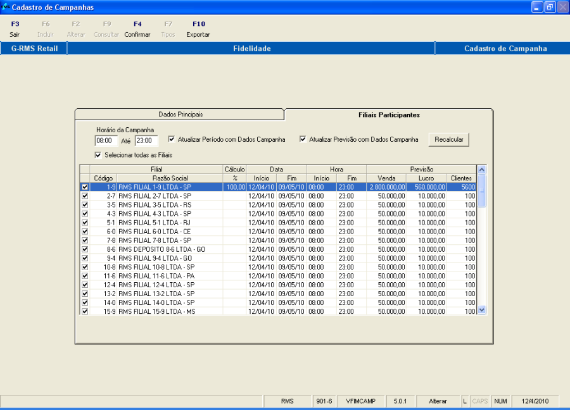570x410 pixels.
Task: Click the Lucro column header
Action: click(x=426, y=178)
